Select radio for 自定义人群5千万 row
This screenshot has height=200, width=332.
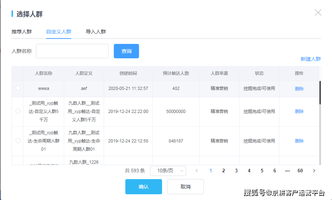click(18, 111)
